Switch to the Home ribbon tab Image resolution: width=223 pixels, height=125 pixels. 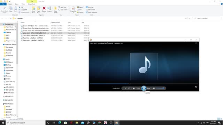pos(10,4)
